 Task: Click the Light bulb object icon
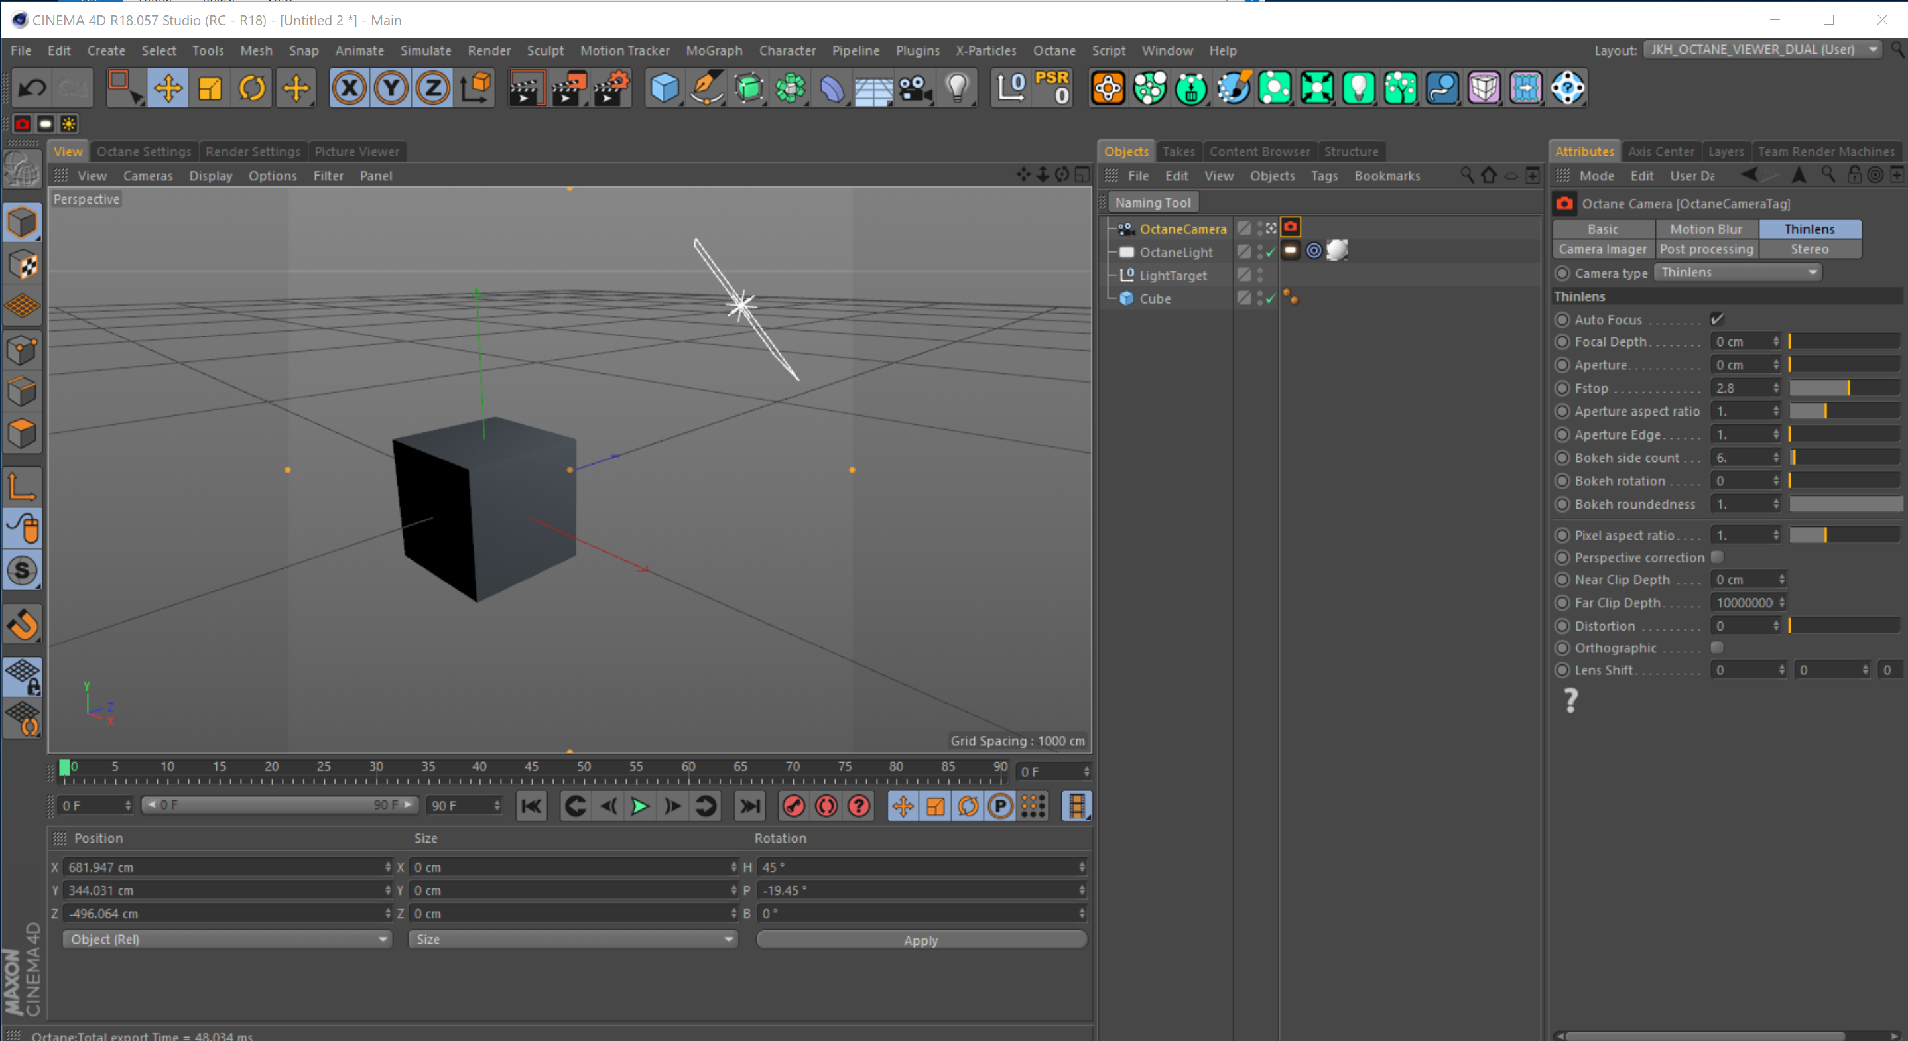(x=958, y=89)
